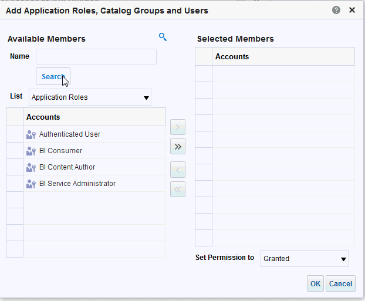Click the BI Service Administrator role icon

click(x=31, y=184)
